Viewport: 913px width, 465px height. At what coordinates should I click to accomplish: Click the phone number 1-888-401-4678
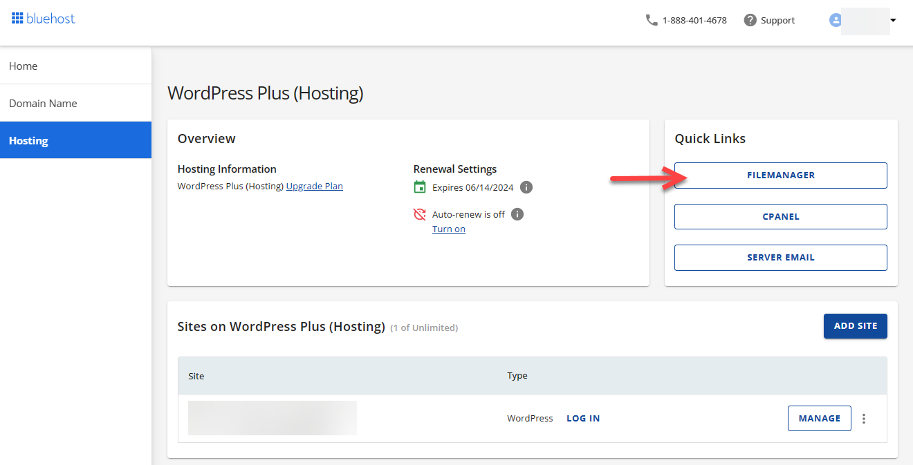(x=694, y=21)
